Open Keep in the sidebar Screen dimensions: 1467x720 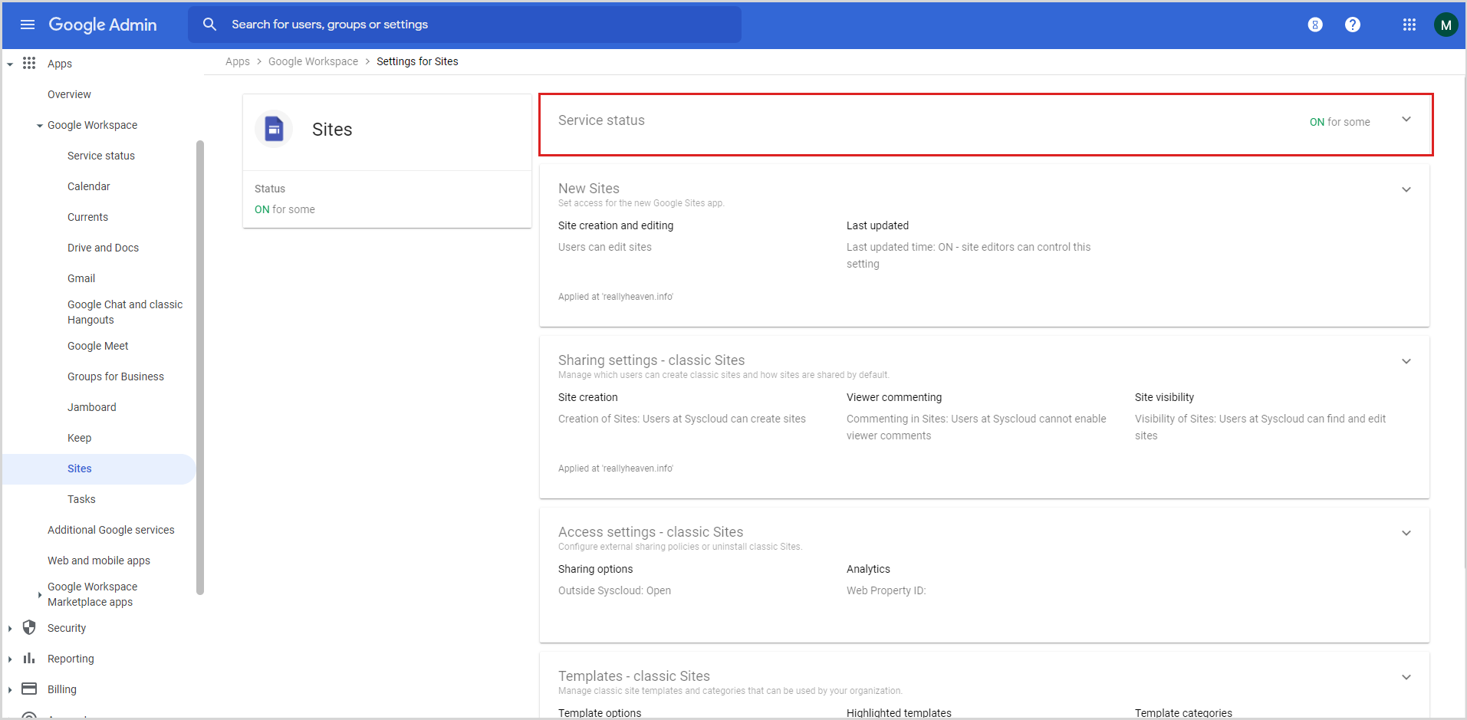79,438
